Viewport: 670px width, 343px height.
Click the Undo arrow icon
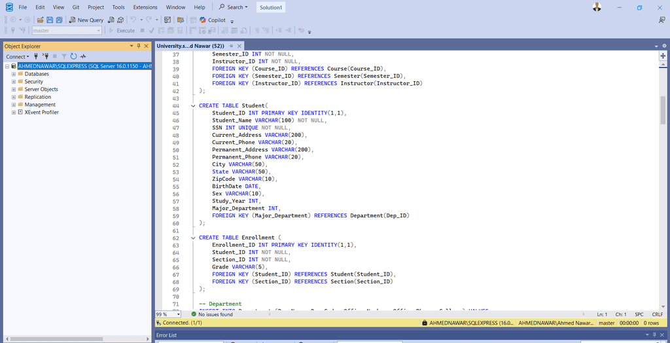(x=133, y=20)
